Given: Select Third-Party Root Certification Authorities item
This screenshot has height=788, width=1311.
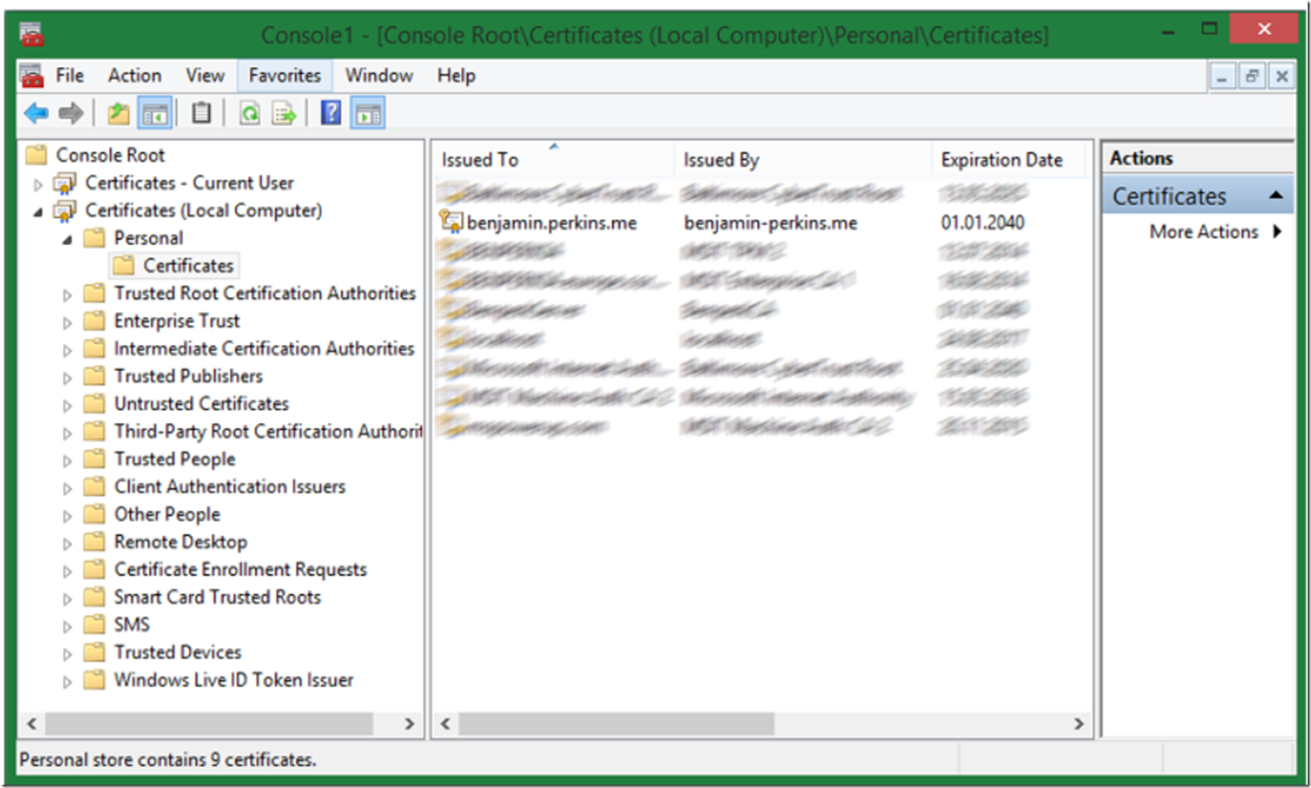Looking at the screenshot, I should pos(268,431).
